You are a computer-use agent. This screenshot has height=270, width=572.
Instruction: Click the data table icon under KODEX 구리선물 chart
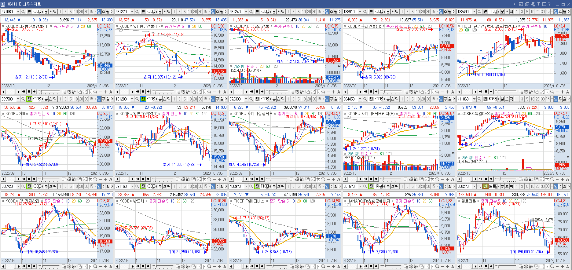406,92
